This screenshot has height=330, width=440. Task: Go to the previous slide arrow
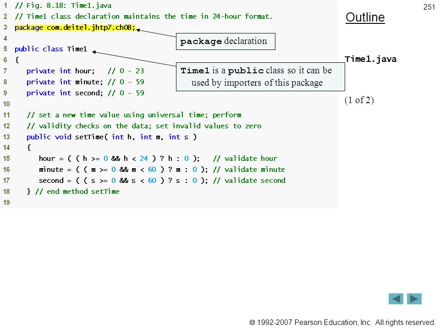[x=396, y=299]
